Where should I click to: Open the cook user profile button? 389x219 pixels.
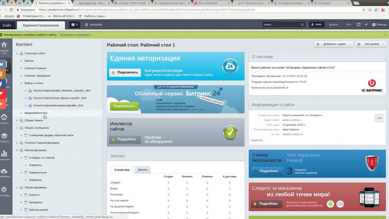pyautogui.click(x=317, y=25)
